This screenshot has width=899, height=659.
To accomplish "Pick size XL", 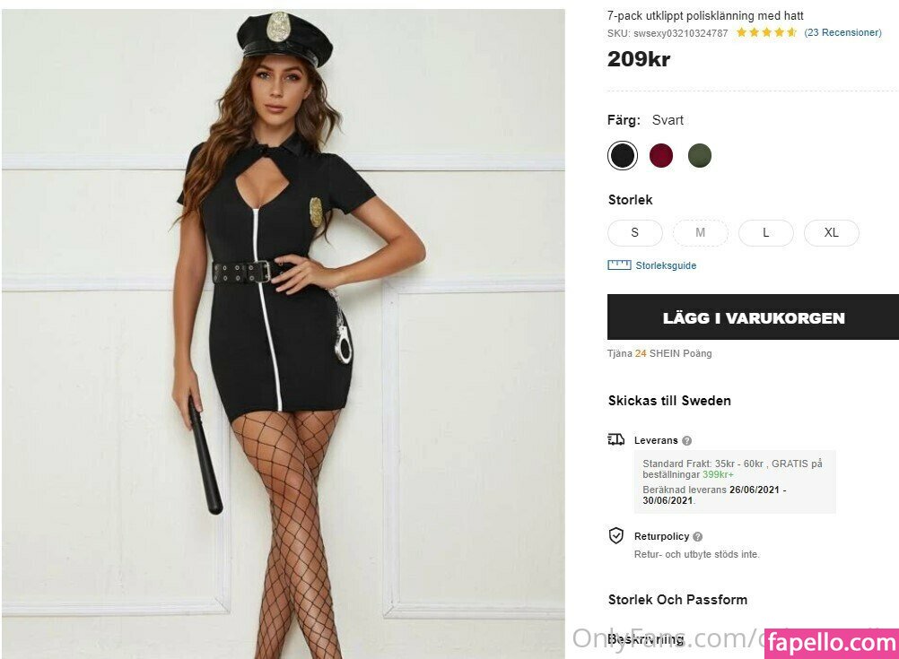I will click(x=831, y=233).
